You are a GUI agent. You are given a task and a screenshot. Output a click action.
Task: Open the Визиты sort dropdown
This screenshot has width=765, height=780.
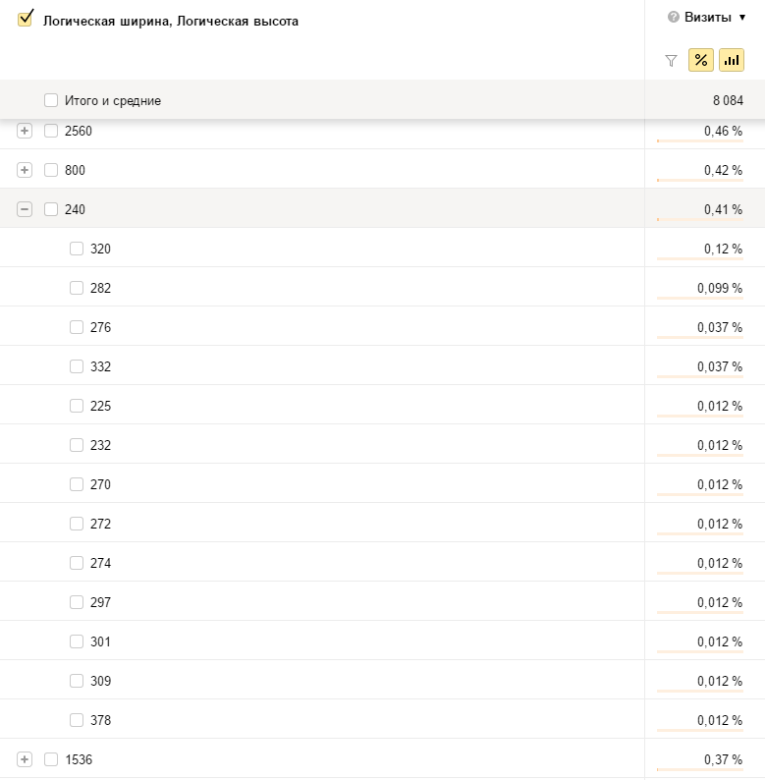click(x=741, y=17)
